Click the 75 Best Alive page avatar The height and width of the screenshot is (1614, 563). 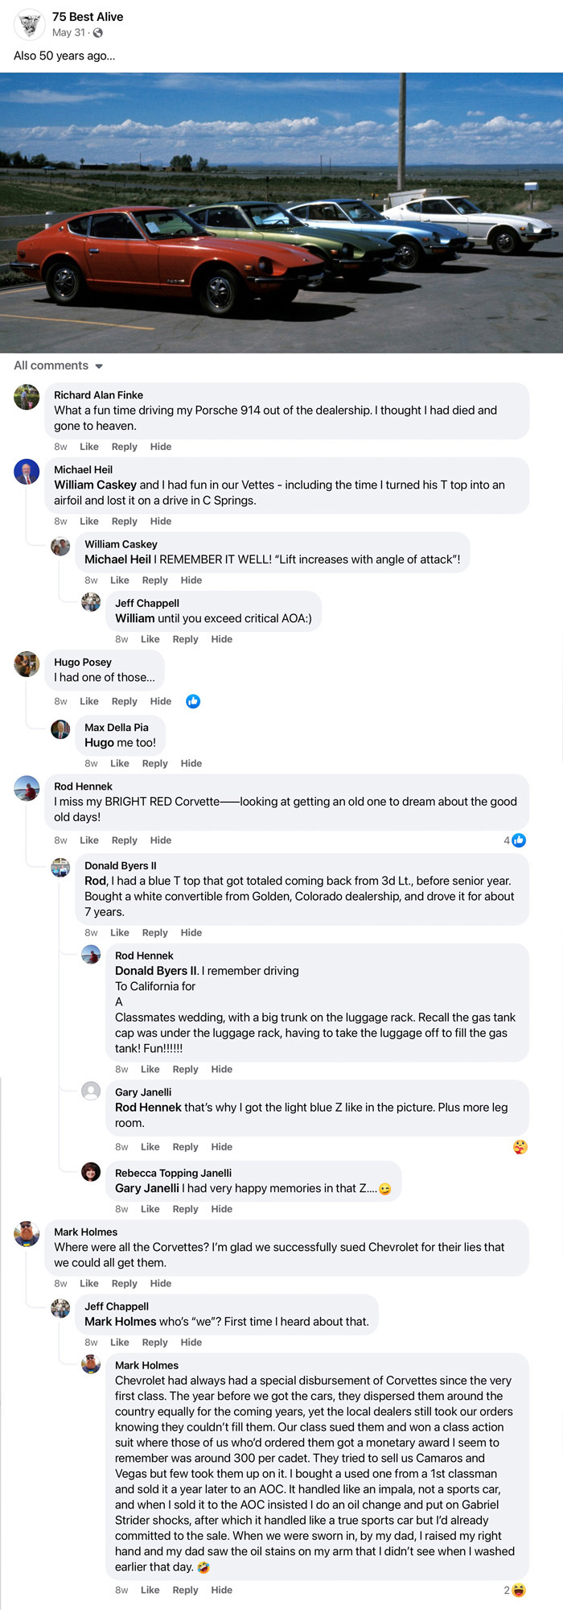tap(29, 24)
